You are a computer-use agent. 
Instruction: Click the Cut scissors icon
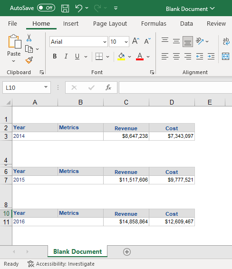click(x=29, y=38)
